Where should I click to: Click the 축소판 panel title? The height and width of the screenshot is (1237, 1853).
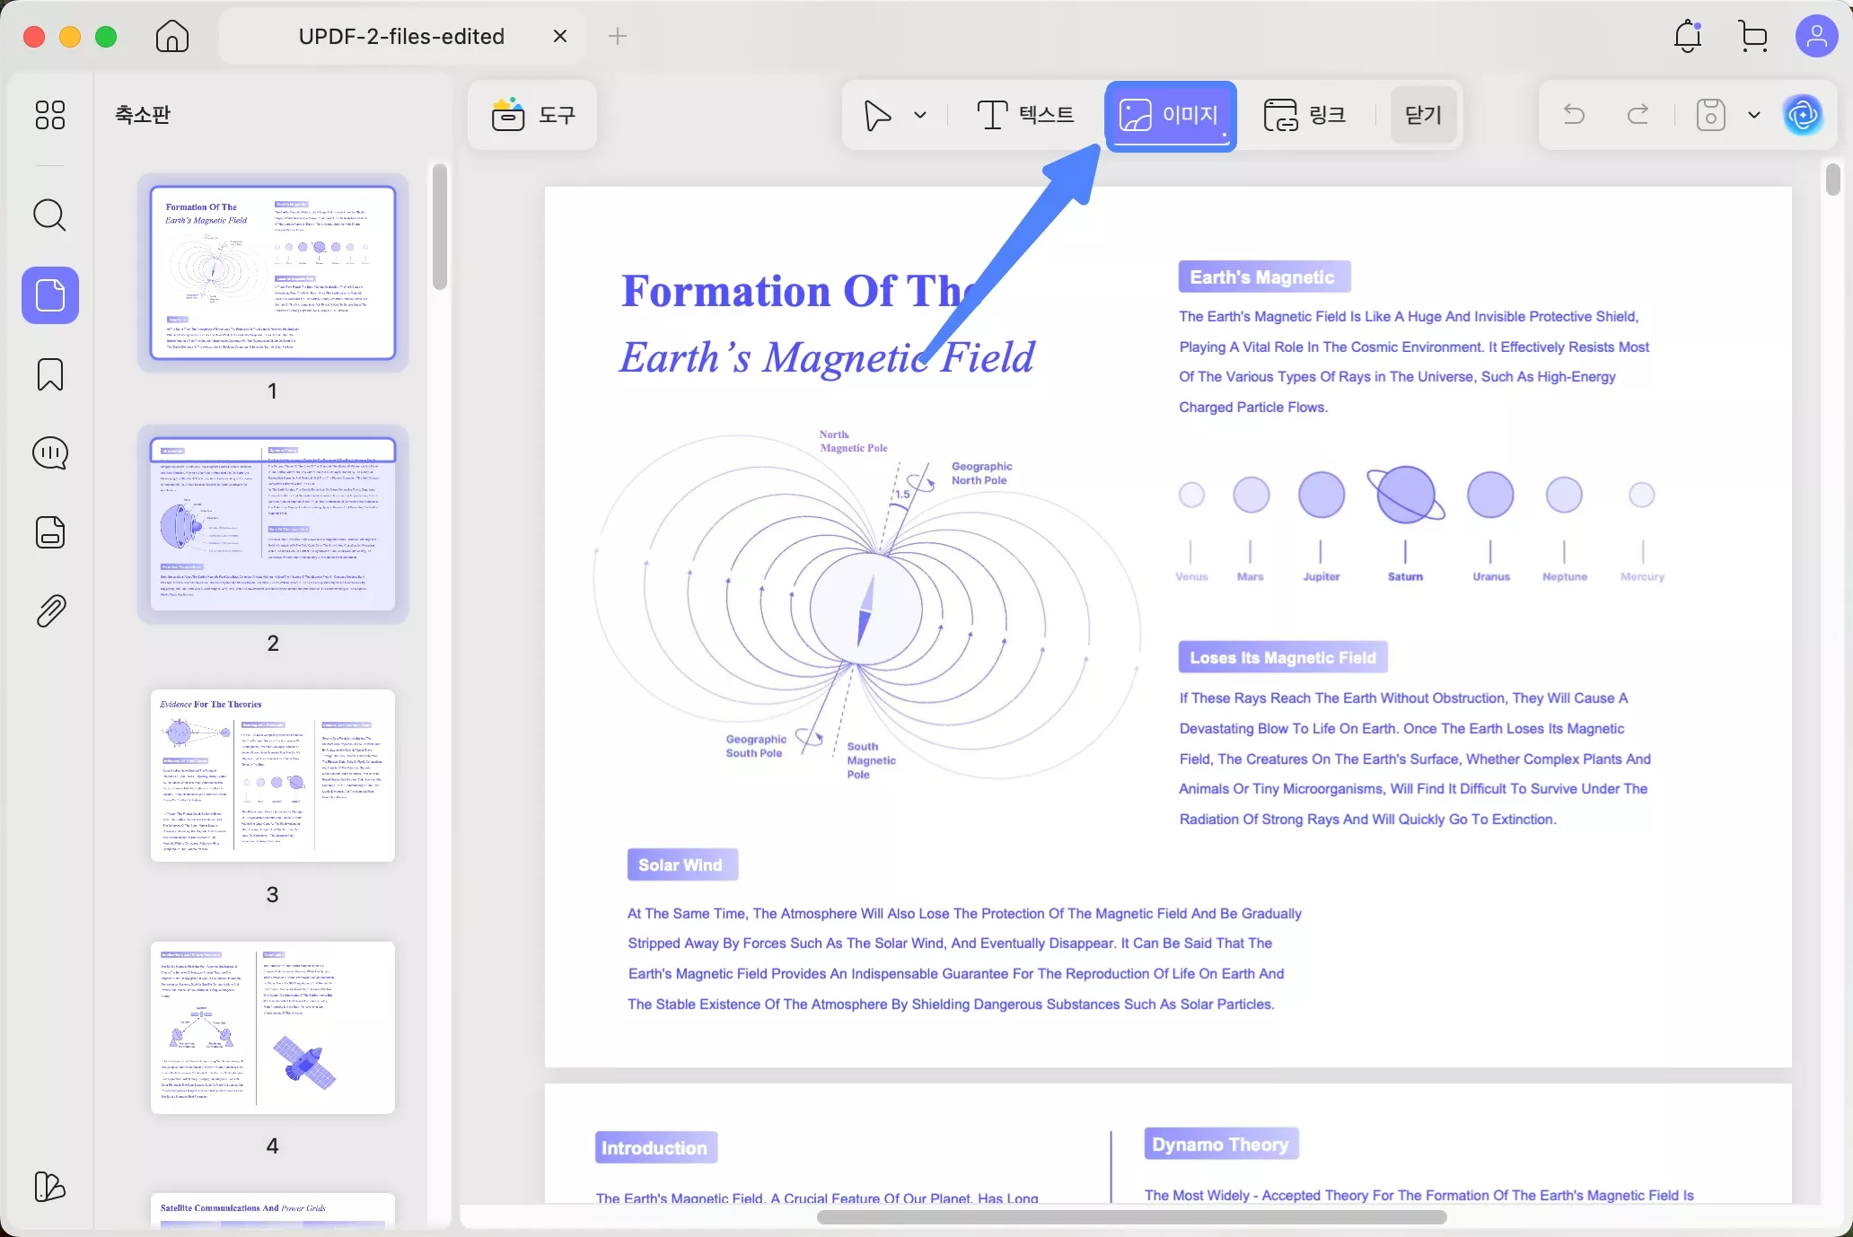click(142, 114)
